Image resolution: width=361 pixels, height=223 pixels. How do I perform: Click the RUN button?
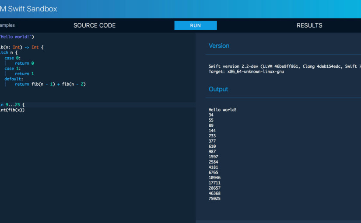click(x=195, y=25)
